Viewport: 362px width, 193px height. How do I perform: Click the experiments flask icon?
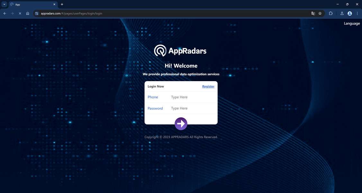[x=342, y=13]
